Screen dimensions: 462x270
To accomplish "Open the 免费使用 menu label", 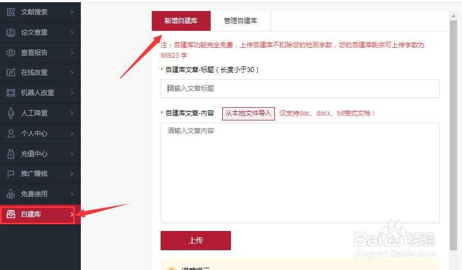I will (34, 194).
